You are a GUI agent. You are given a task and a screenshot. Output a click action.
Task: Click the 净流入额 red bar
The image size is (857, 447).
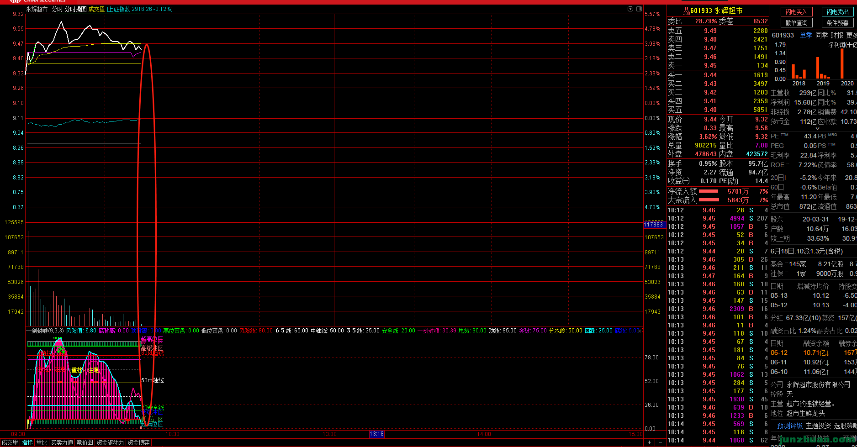tap(708, 191)
